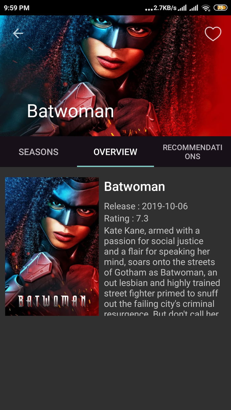Tap the Kate Kane description paragraph

162,271
